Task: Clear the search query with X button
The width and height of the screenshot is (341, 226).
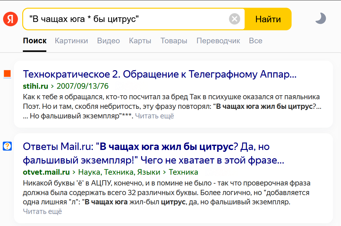Action: pyautogui.click(x=234, y=19)
